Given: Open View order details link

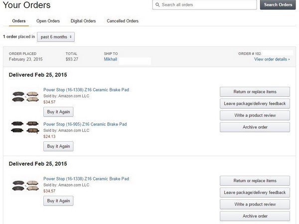Looking at the screenshot, I should point(272,59).
